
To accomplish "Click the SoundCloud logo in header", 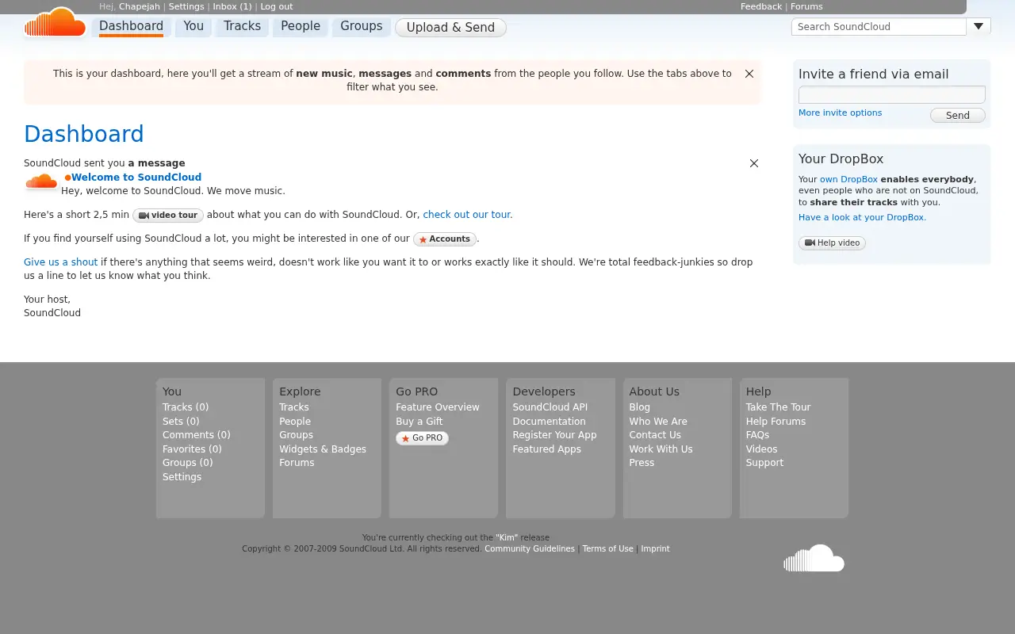I will click(55, 22).
